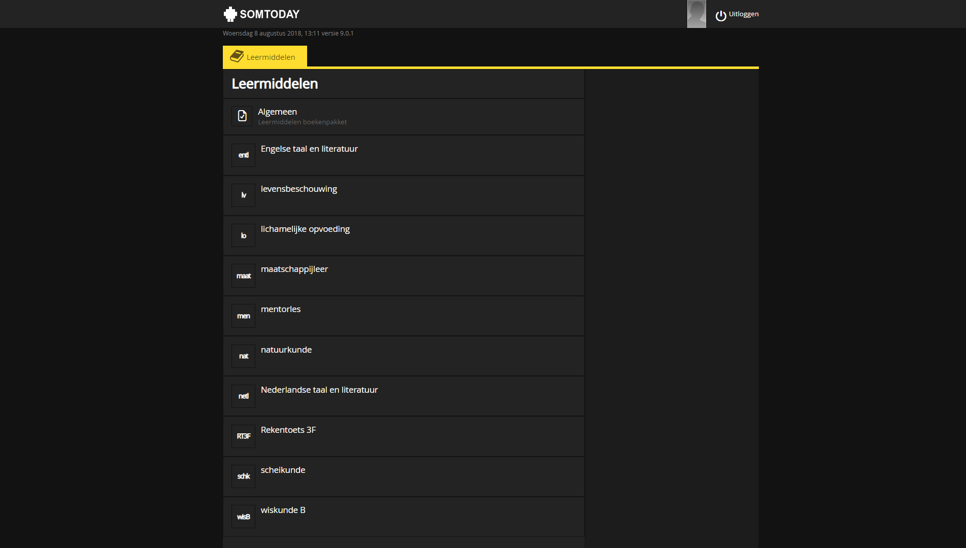Screen dimensions: 966x548
Task: Click the SOMTODAY plus logo
Action: (230, 14)
